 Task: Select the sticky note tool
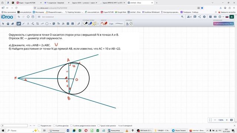pos(54,24)
